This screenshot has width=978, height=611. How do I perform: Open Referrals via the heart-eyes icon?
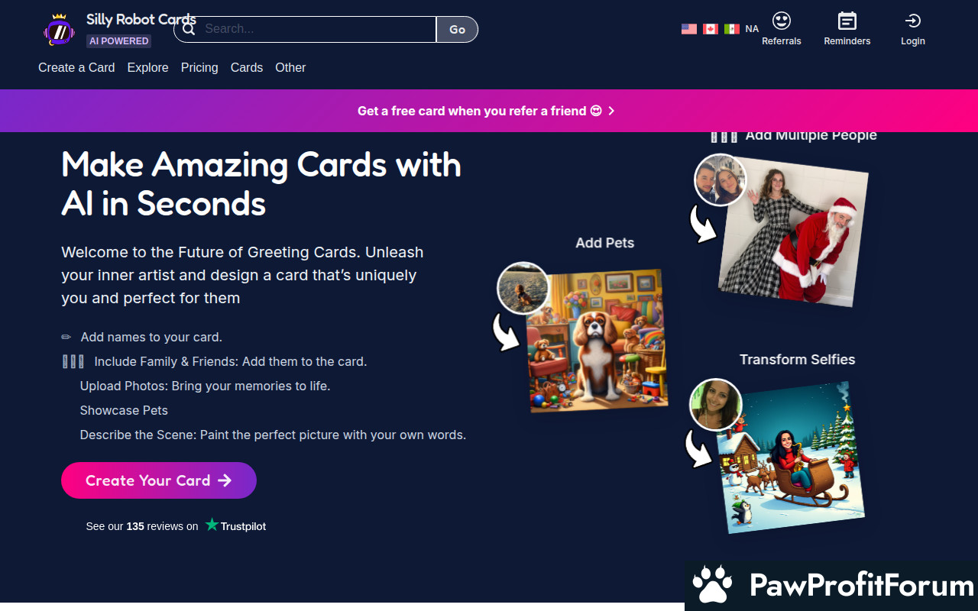[x=782, y=21]
